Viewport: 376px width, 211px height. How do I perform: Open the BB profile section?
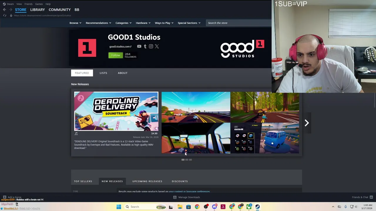pyautogui.click(x=77, y=10)
